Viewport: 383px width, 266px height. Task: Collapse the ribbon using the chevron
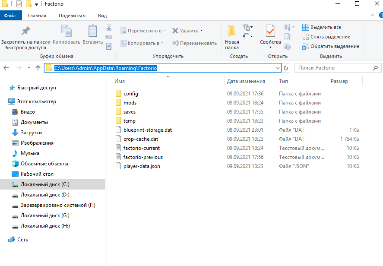click(373, 15)
